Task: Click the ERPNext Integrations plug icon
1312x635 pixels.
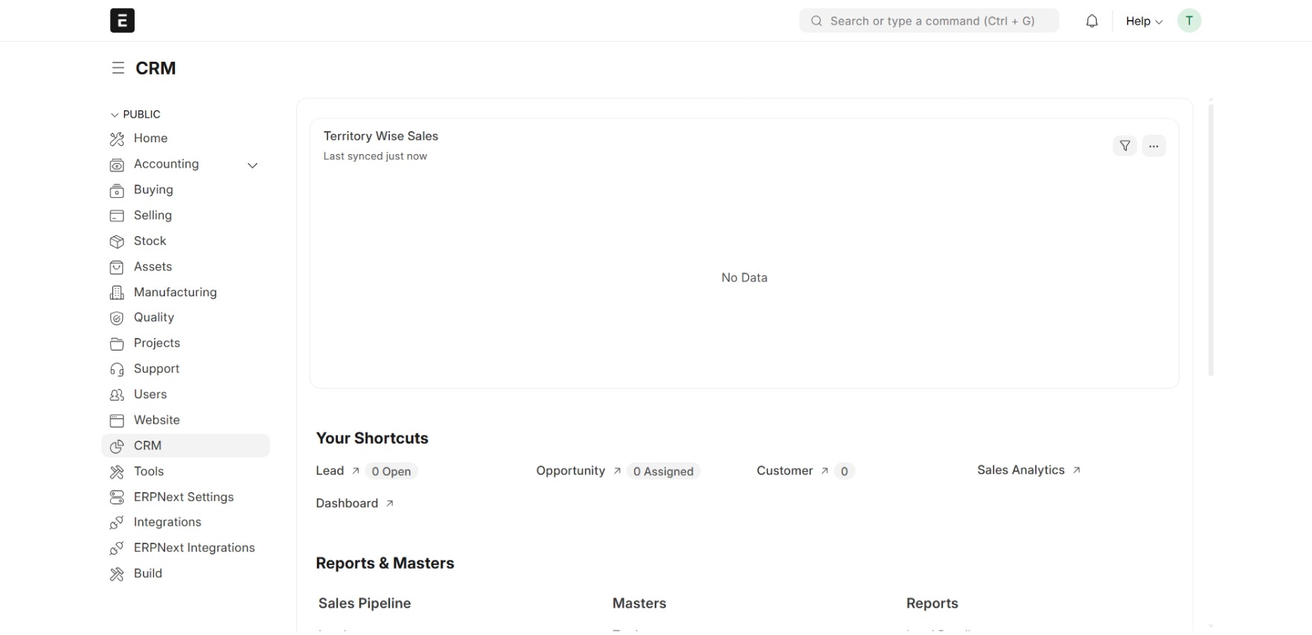Action: [117, 549]
